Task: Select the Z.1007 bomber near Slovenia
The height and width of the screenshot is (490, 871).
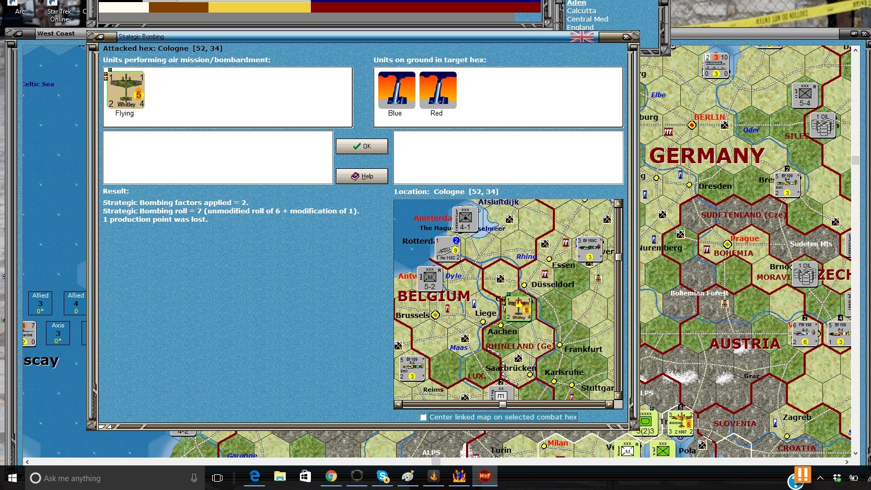Action: point(681,424)
